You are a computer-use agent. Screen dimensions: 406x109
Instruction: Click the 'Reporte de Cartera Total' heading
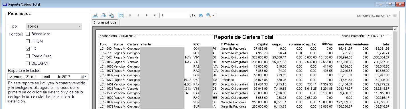pos(243,37)
